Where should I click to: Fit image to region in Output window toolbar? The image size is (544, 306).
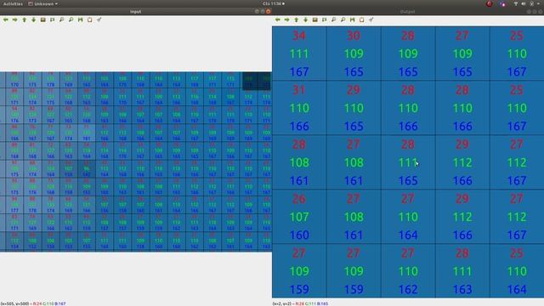click(x=325, y=20)
